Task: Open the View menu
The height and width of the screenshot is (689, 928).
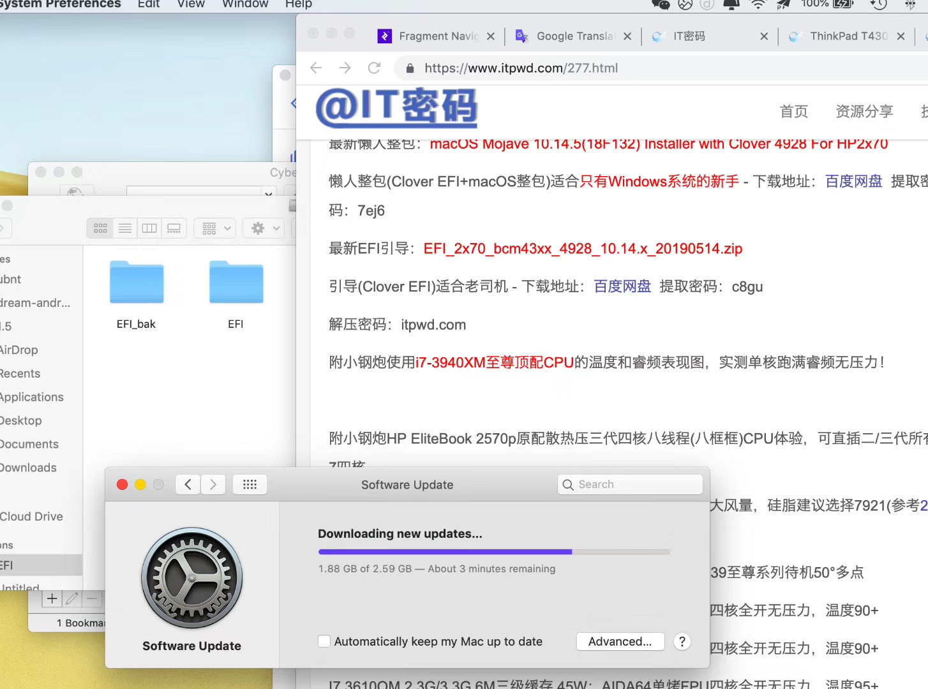Action: (x=191, y=4)
